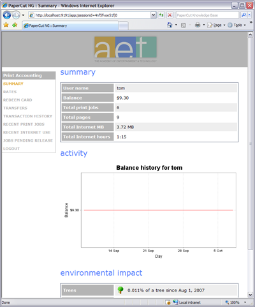Click the tree usage text since Aug 1, 2007

click(x=166, y=290)
